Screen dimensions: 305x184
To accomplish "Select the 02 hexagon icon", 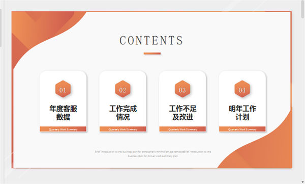I will click(x=123, y=89).
